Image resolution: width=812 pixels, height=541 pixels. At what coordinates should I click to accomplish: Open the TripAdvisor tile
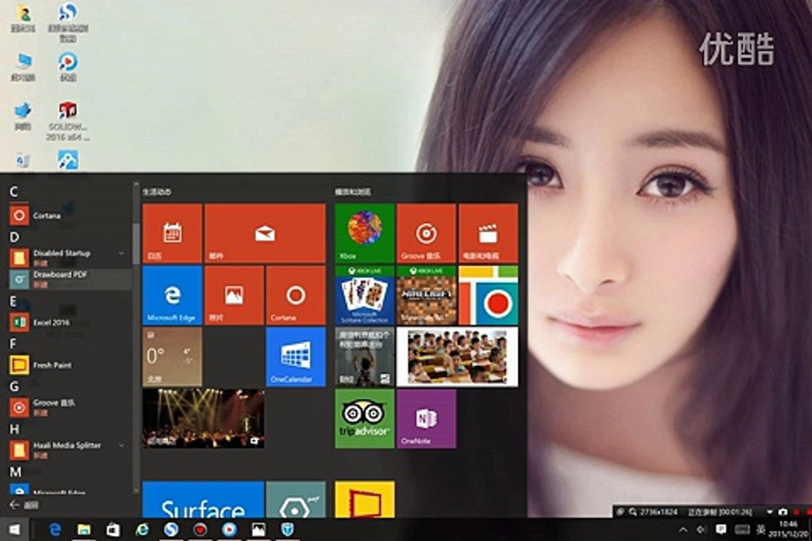pyautogui.click(x=365, y=419)
